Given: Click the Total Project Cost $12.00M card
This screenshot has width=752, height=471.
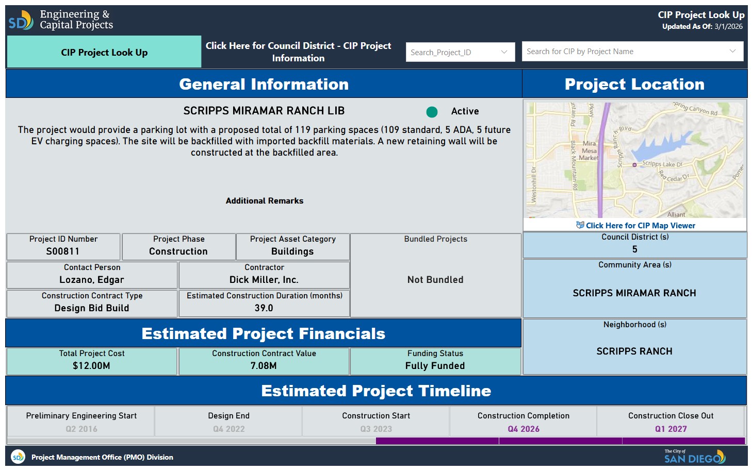Looking at the screenshot, I should tap(92, 361).
